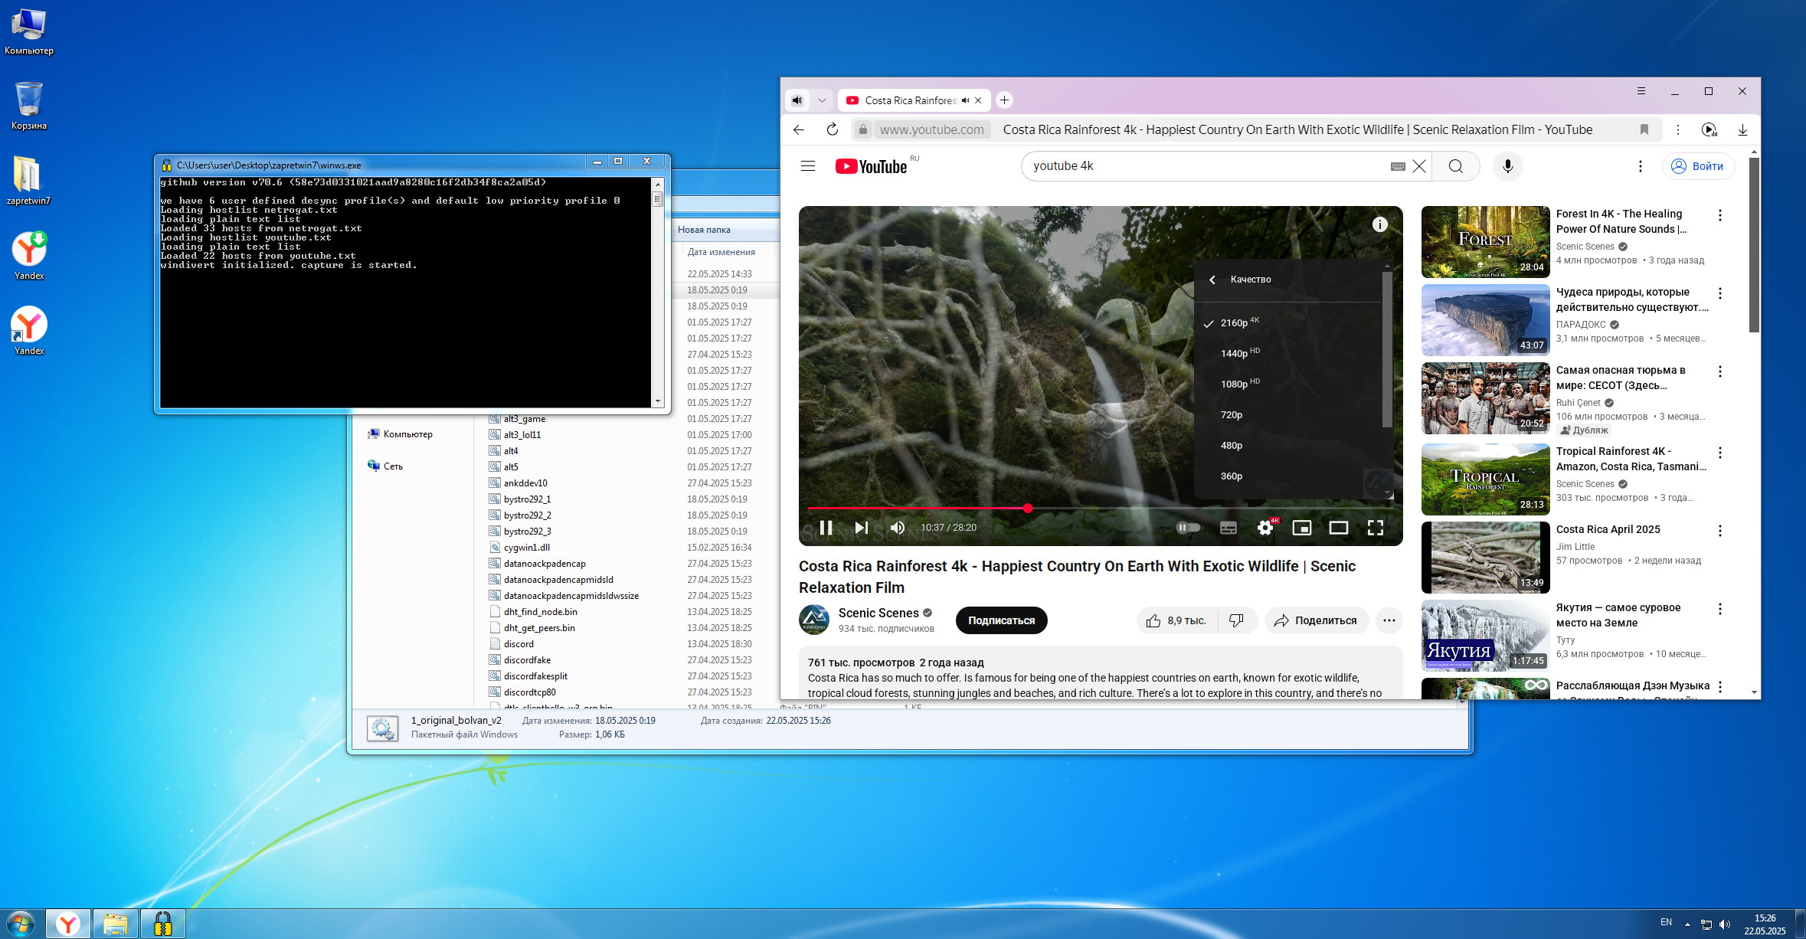Bookmark the current page
Image resolution: width=1806 pixels, height=939 pixels.
[x=1644, y=130]
